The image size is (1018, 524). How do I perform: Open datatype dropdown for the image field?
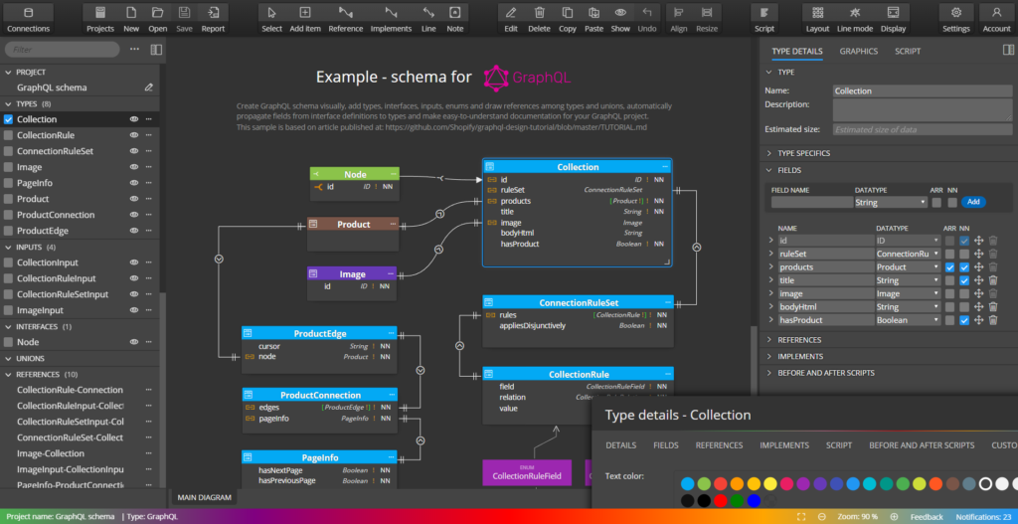(x=909, y=293)
